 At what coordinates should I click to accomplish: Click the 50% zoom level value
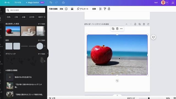(x=168, y=98)
